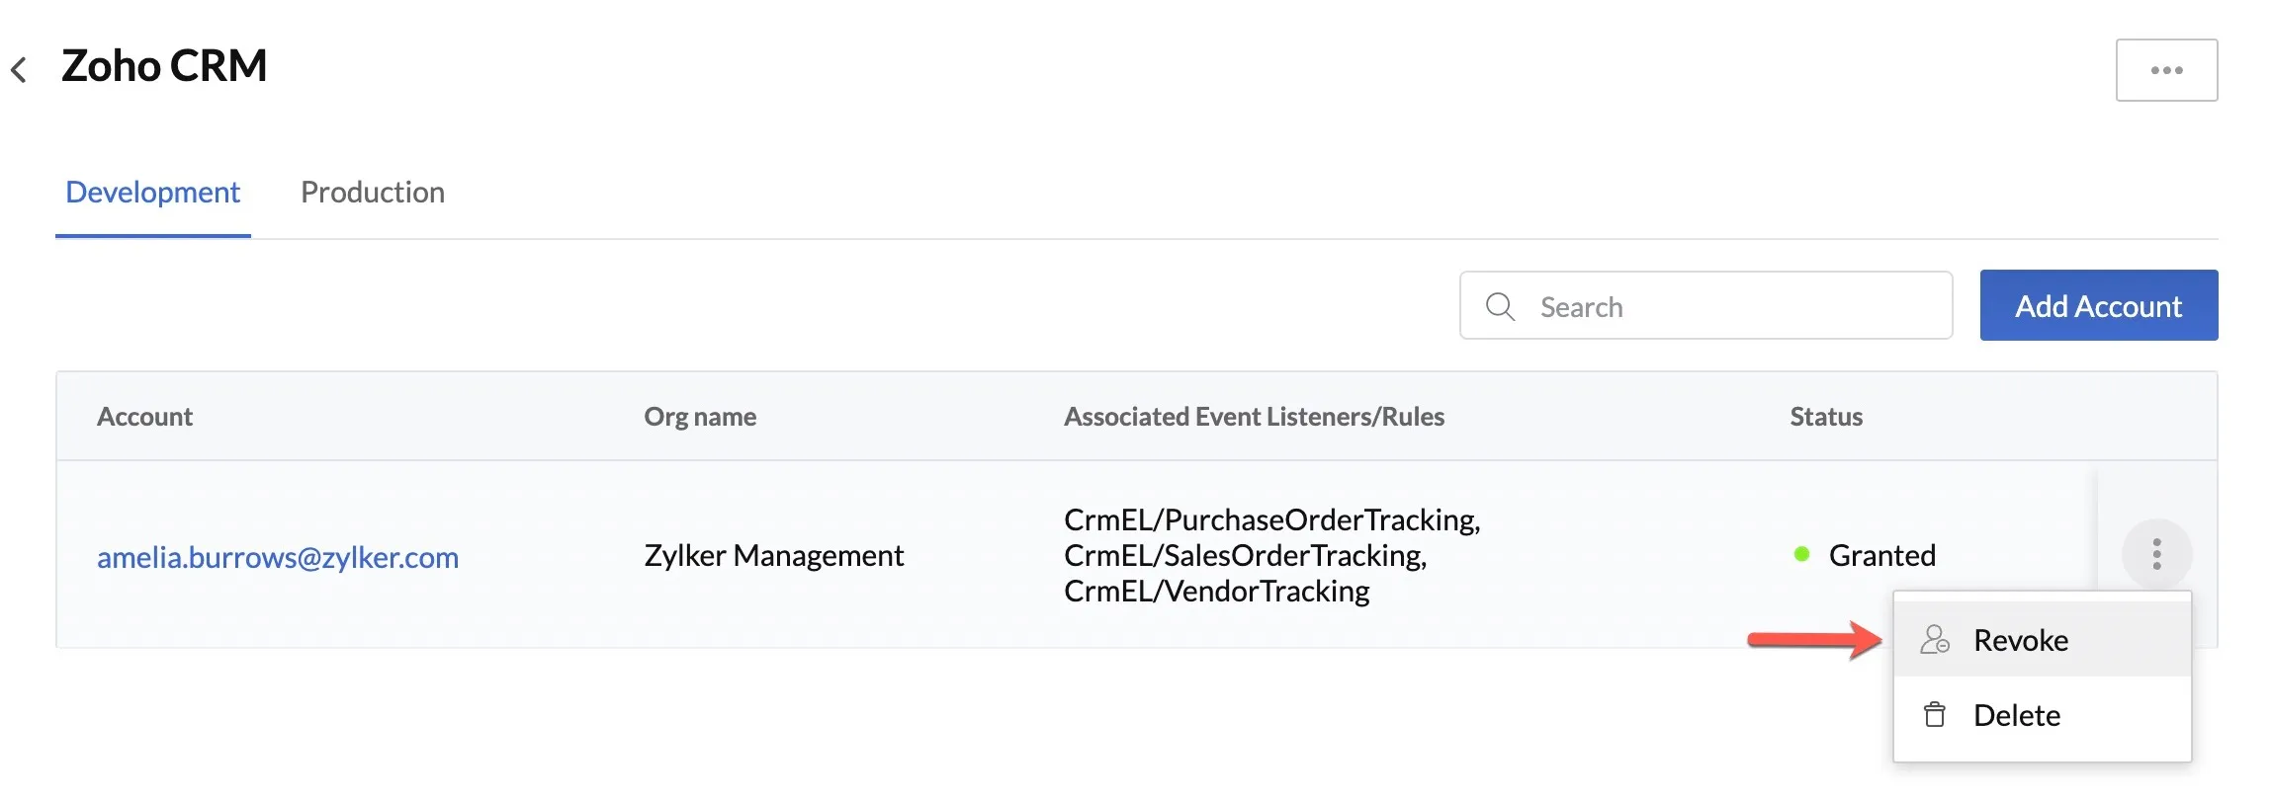This screenshot has width=2272, height=797.
Task: Click the Delete trash can icon
Action: click(1935, 714)
